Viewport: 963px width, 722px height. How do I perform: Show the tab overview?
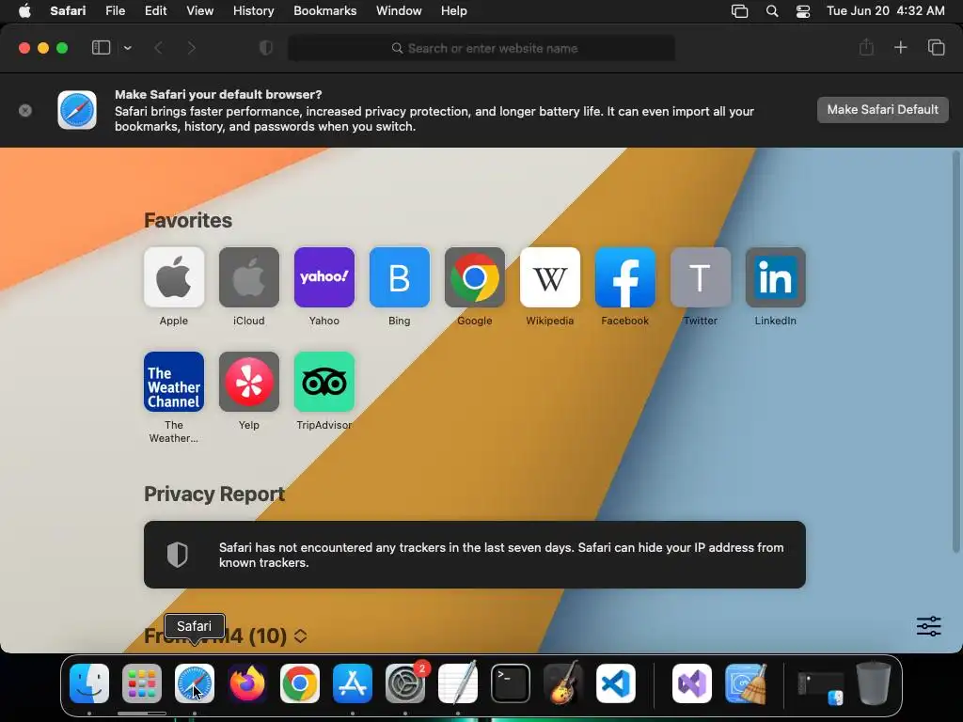point(936,47)
